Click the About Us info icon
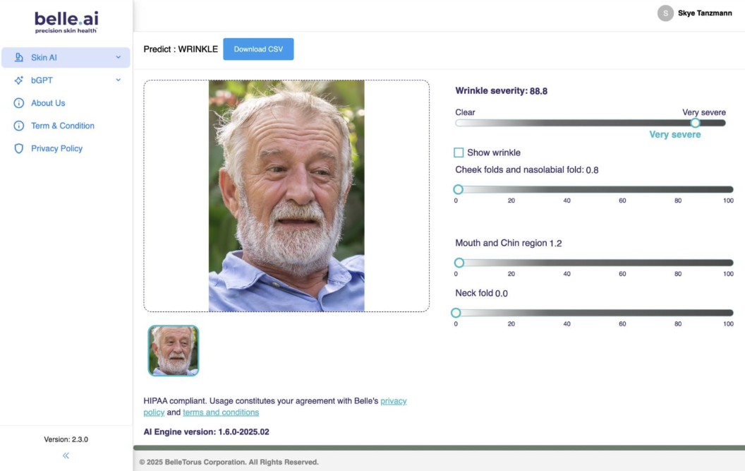This screenshot has height=471, width=745. coord(19,103)
